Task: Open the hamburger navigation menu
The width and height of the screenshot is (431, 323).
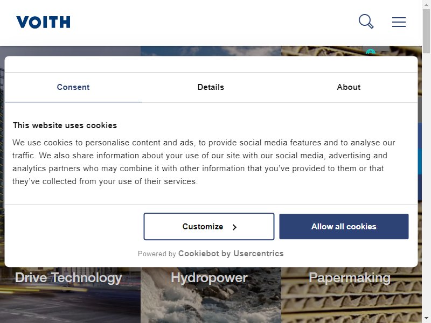Action: click(399, 22)
